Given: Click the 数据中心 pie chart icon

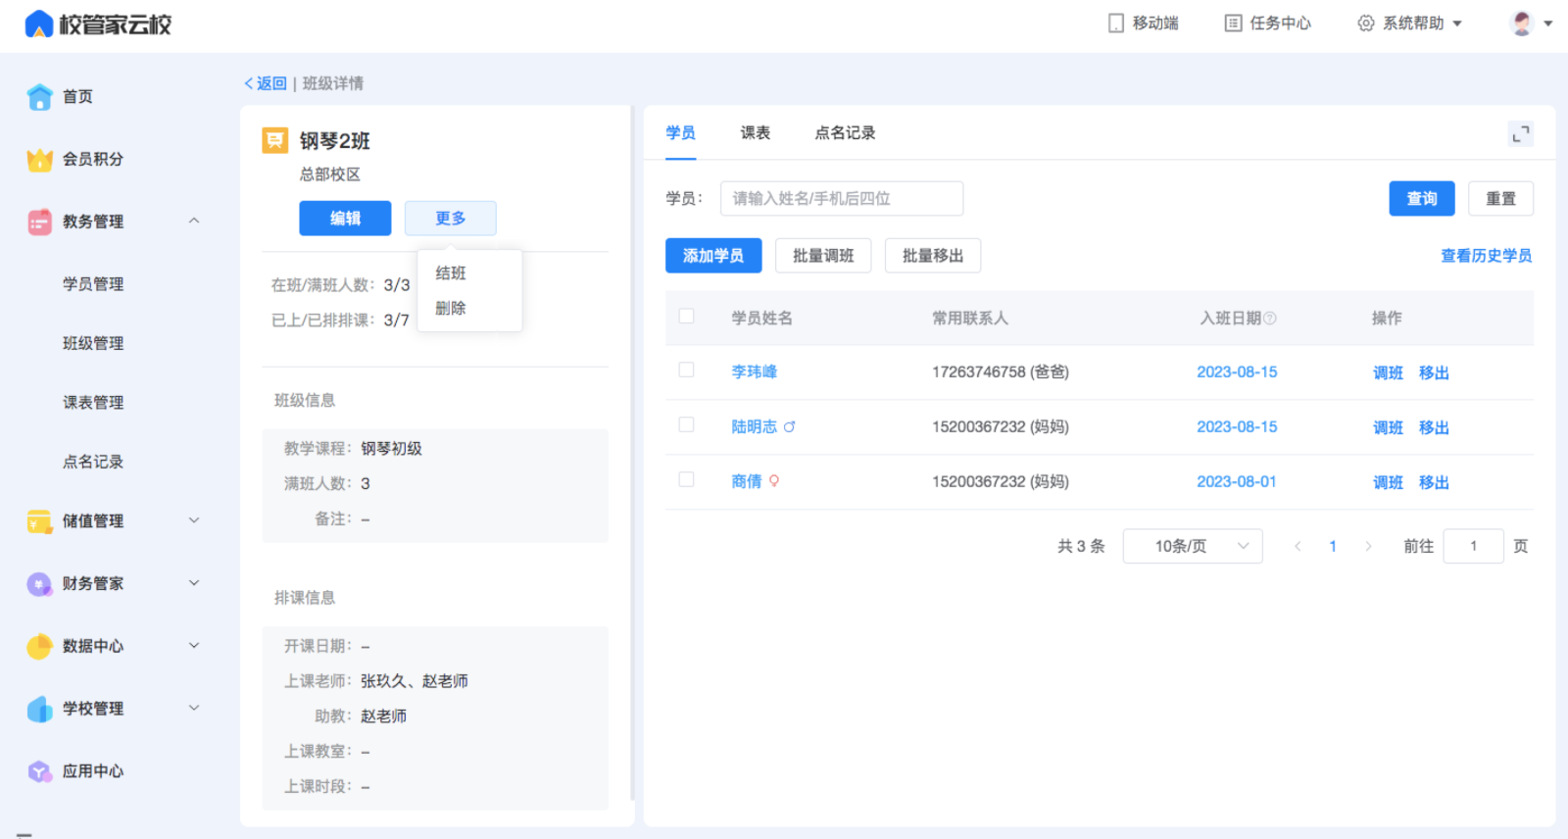Looking at the screenshot, I should point(39,646).
